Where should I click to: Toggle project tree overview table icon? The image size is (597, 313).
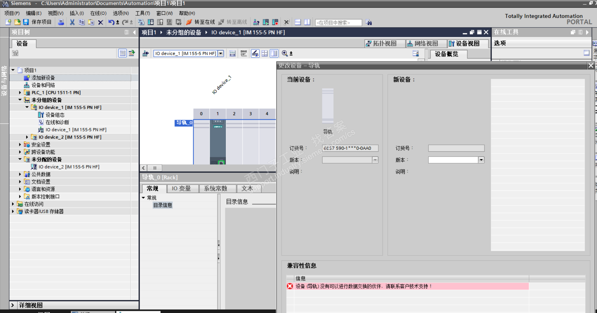click(x=122, y=53)
